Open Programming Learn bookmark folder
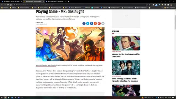Viewport: 176px width, 99px height. tap(55, 8)
